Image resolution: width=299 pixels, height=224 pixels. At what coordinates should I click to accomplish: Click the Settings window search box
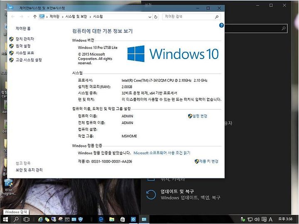pos(256,29)
